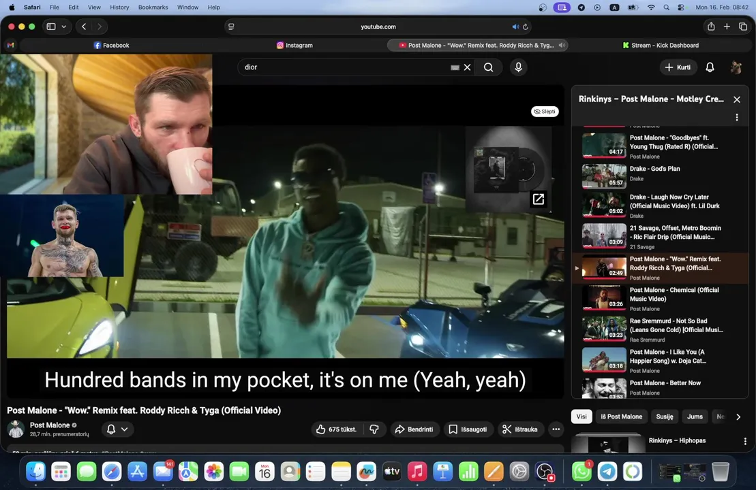Go back in Safari history

84,27
